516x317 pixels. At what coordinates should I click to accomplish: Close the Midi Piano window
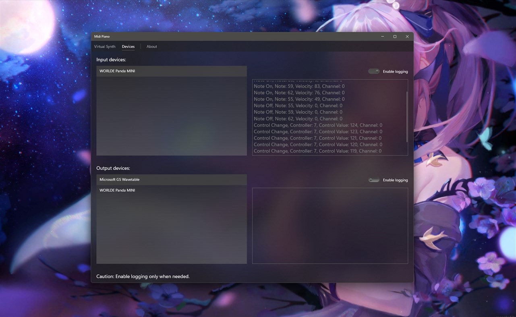tap(407, 37)
